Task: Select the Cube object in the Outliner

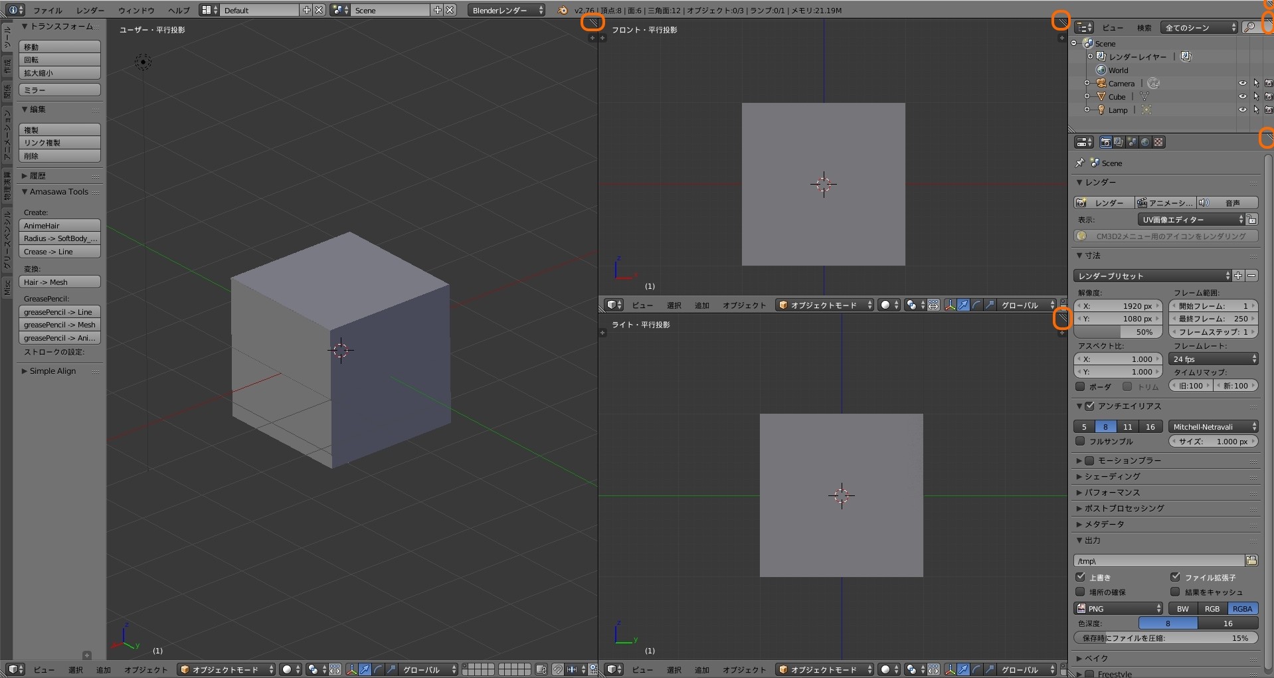Action: point(1117,97)
